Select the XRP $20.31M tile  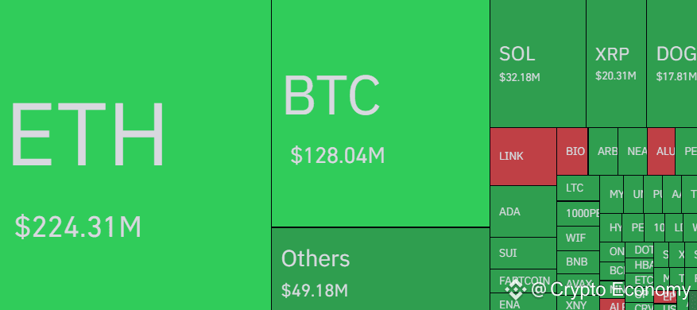[616, 64]
